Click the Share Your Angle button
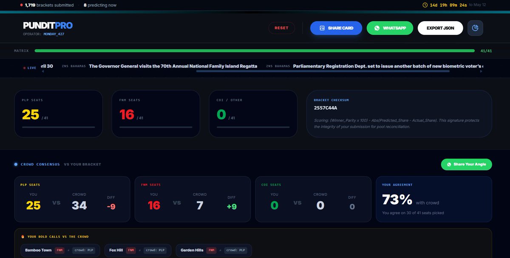510x258 pixels. (x=466, y=164)
